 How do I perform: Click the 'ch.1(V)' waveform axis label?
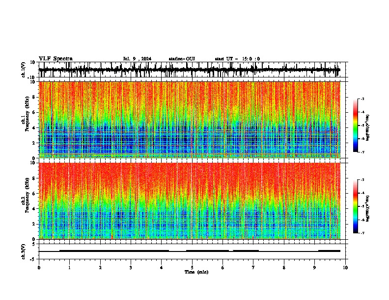click(x=24, y=70)
